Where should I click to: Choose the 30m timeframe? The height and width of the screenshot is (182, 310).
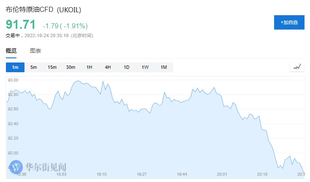coord(71,67)
